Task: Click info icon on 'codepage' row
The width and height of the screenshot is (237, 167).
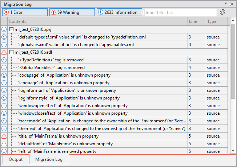Action: click(4, 75)
